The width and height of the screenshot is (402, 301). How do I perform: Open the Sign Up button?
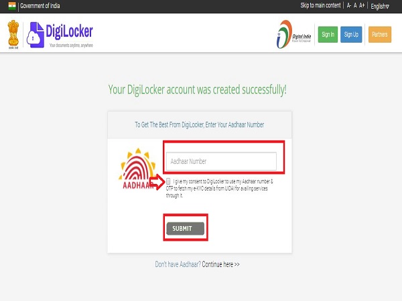[351, 34]
